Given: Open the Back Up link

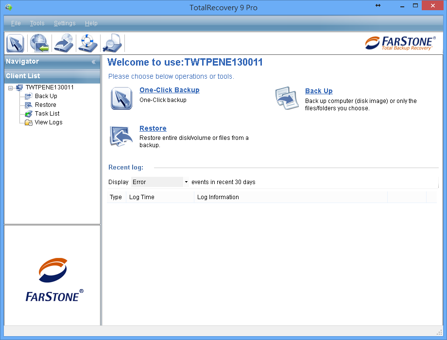Looking at the screenshot, I should tap(318, 91).
